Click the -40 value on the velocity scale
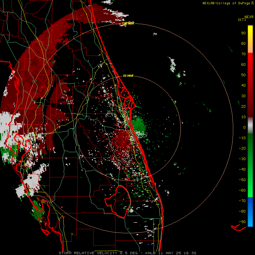Screen dimensions: 255x255 [242, 169]
